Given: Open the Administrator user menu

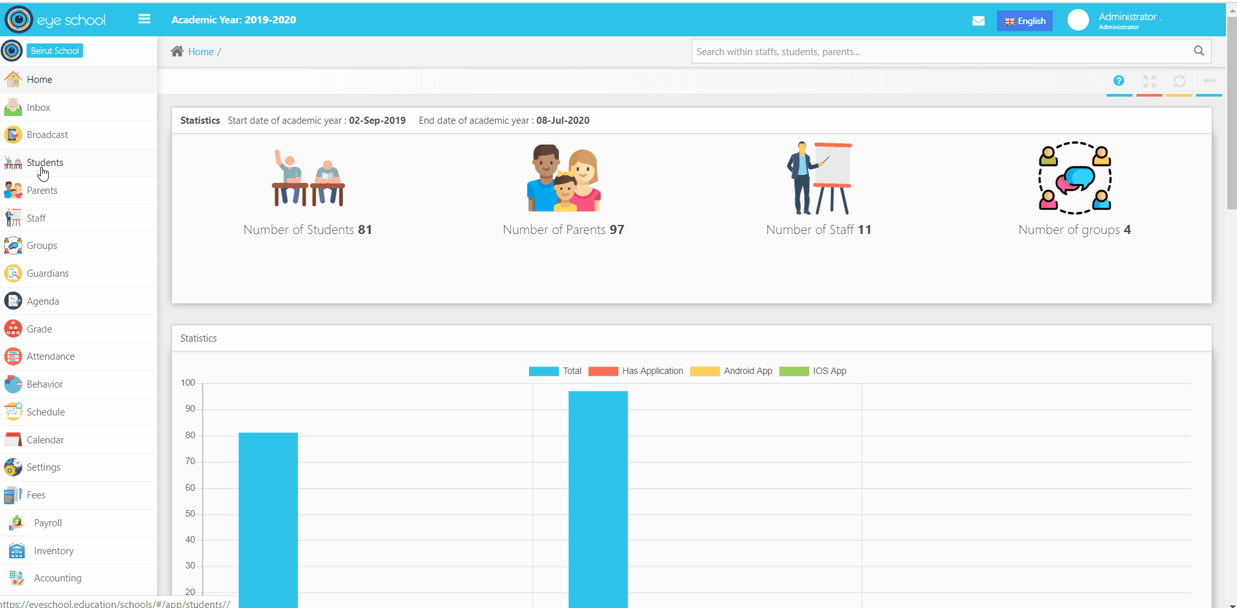Looking at the screenshot, I should tap(1129, 20).
